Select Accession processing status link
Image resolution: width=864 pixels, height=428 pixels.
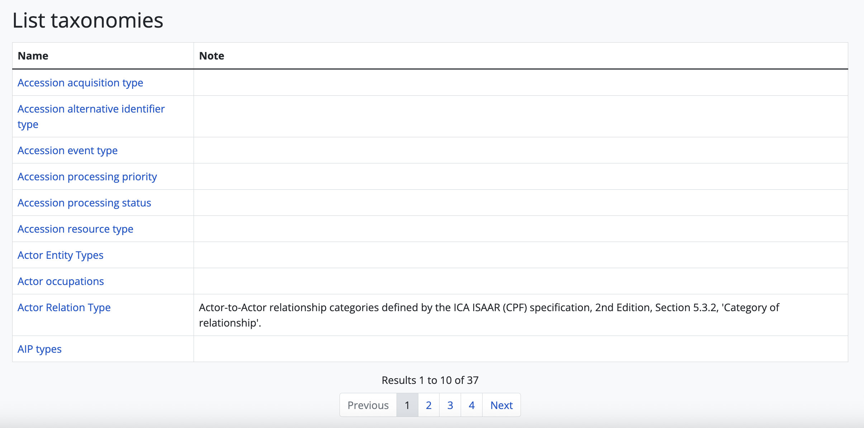(x=84, y=203)
